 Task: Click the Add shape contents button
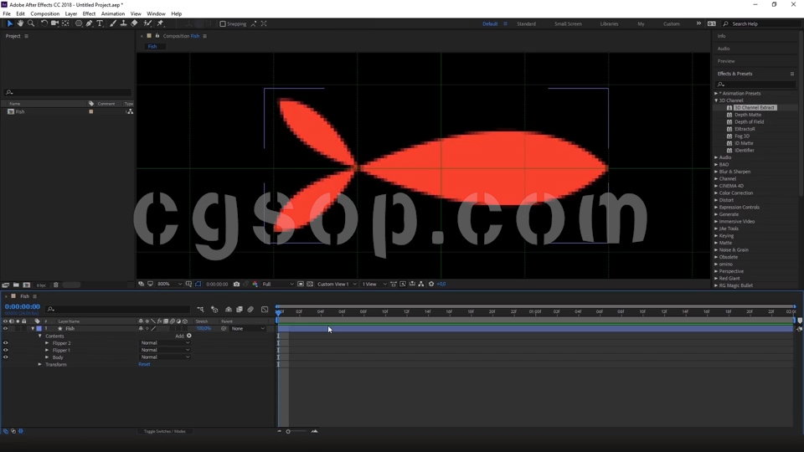click(189, 336)
